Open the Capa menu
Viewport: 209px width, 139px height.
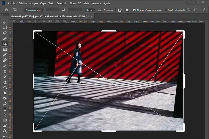click(x=43, y=3)
